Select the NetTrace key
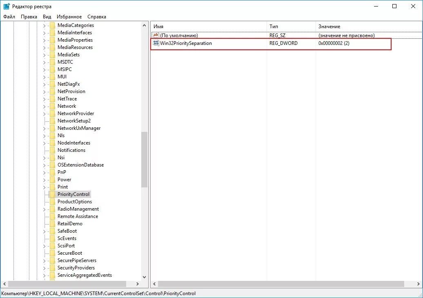Screen dimensions: 423x298 (x=67, y=99)
